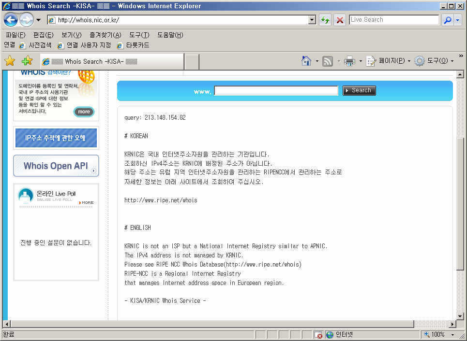Click the 완료 status bar text

8,335
